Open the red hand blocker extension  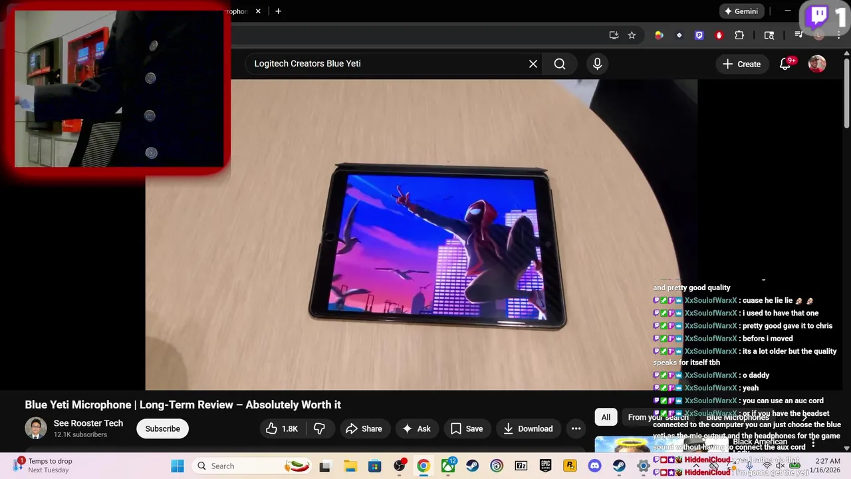[x=719, y=35]
